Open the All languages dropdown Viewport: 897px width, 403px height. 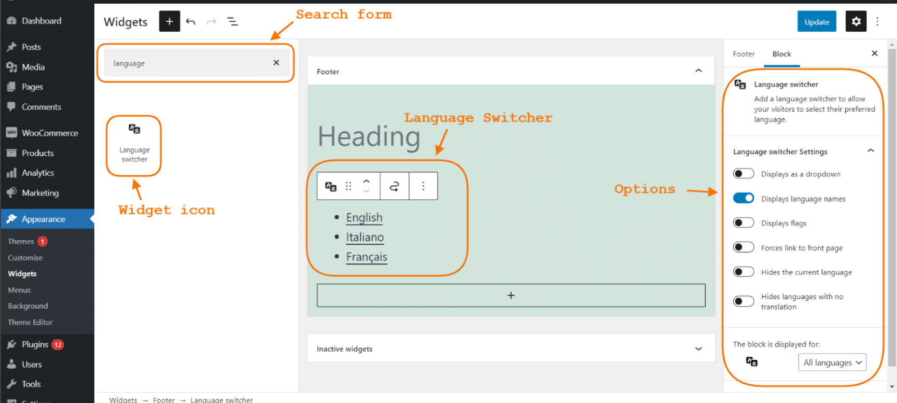[x=832, y=363]
